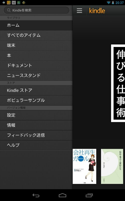Image resolution: width=125 pixels, height=201 pixels.
Task: Tap the battery charging icon
Action: [x=113, y=3]
